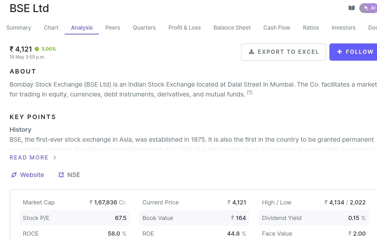Click the ABOUT section heading

click(23, 71)
